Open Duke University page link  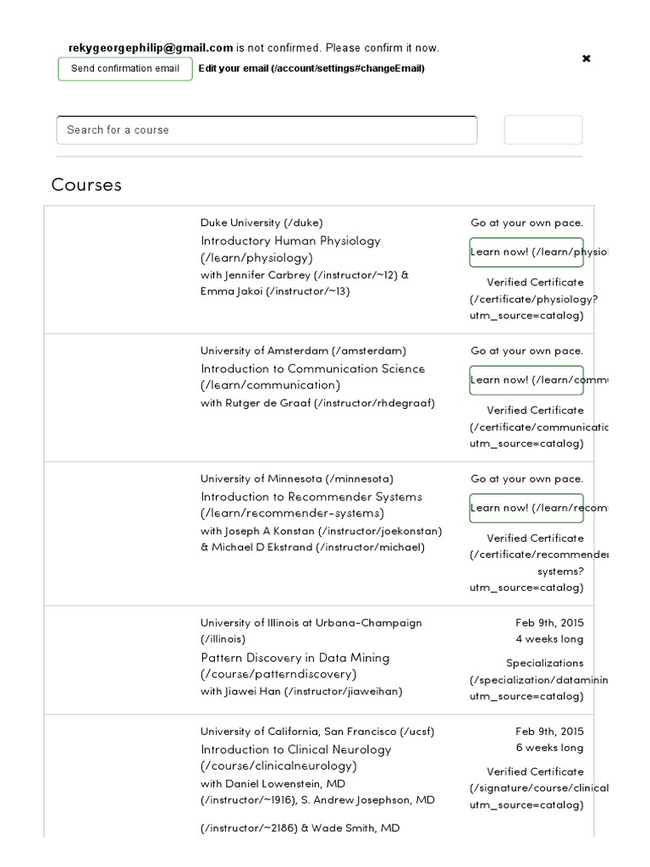pyautogui.click(x=261, y=223)
